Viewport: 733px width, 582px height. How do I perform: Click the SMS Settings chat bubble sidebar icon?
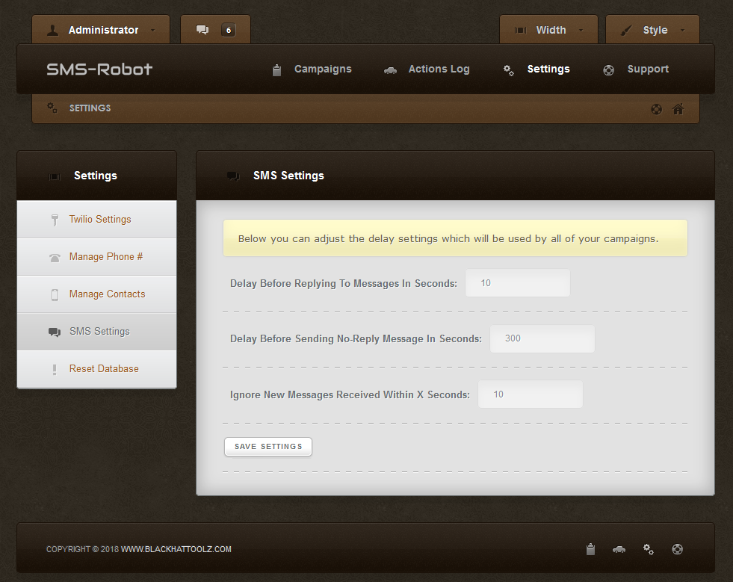pyautogui.click(x=55, y=332)
